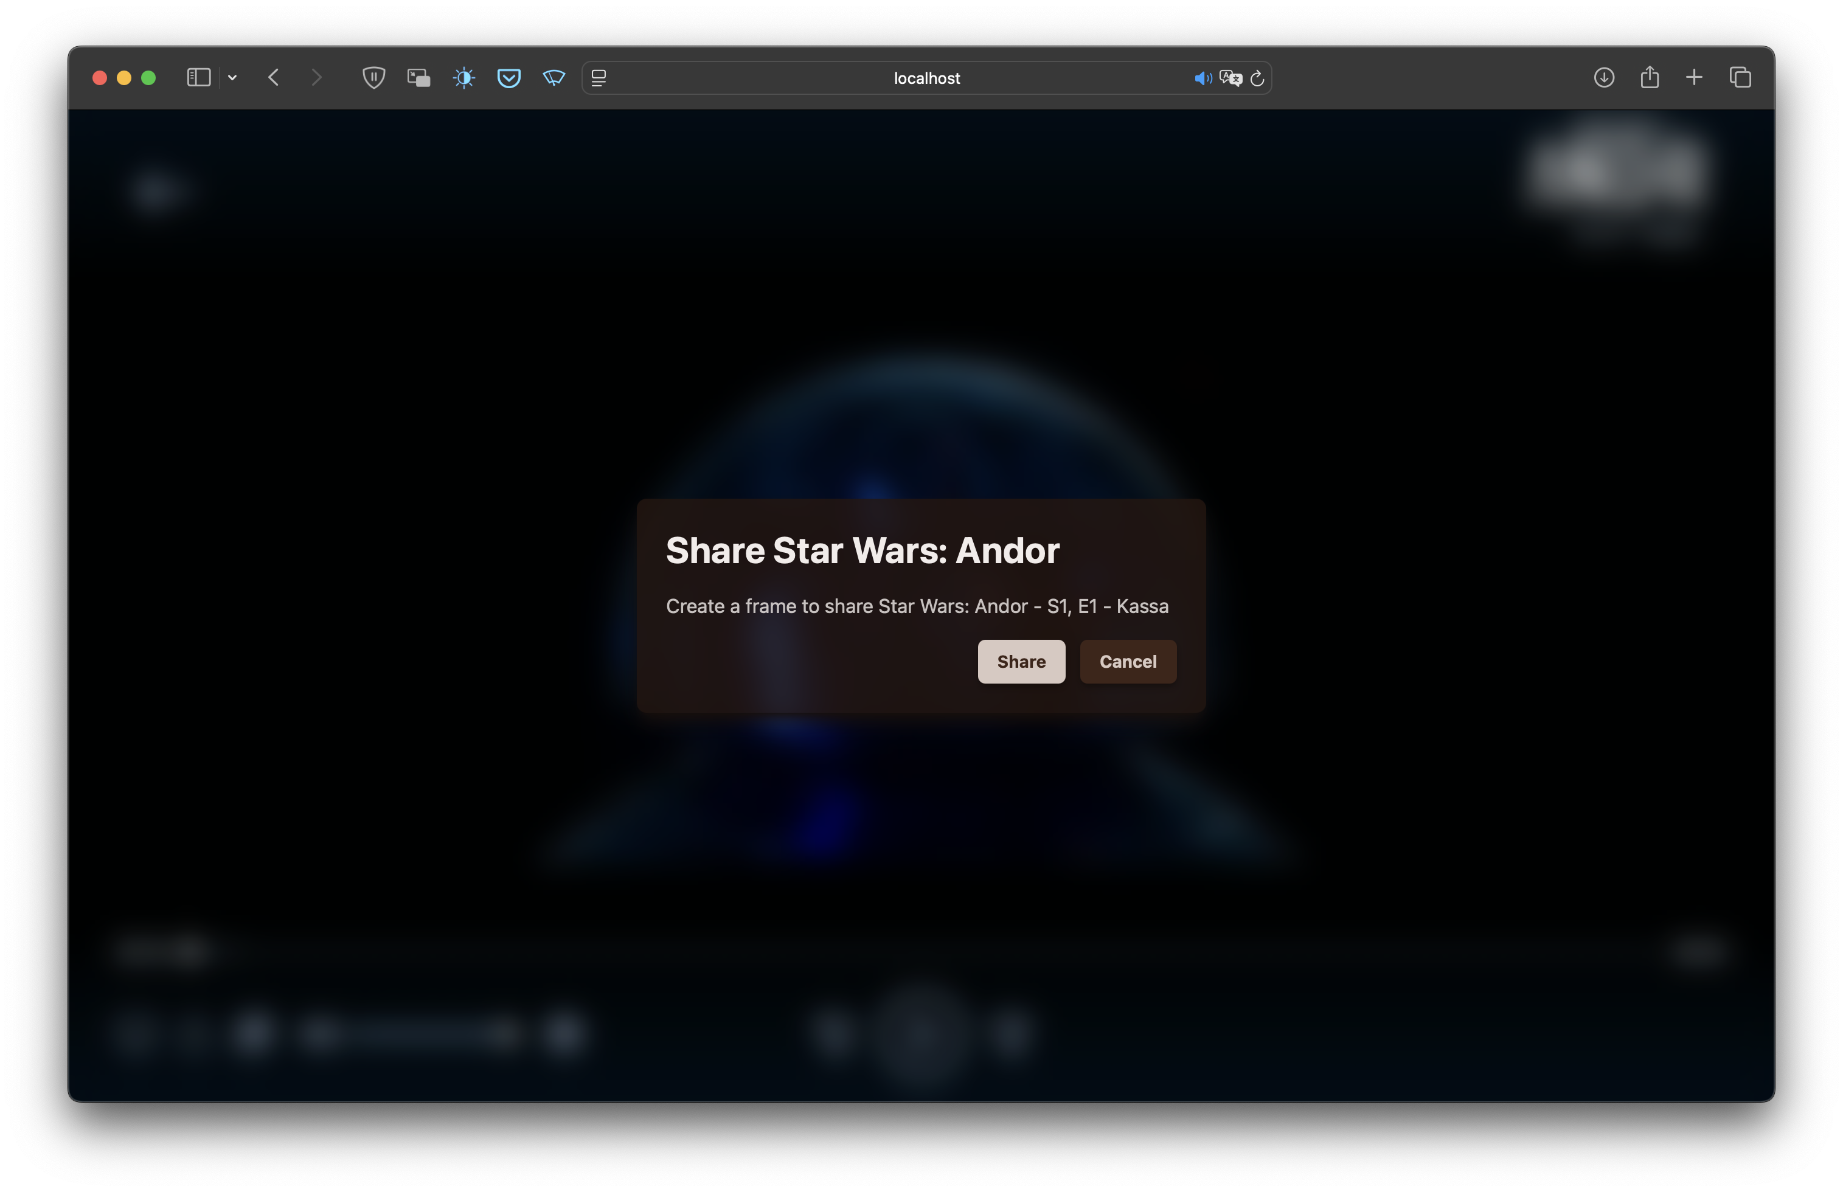Focus the localhost address field
Image resolution: width=1843 pixels, height=1192 pixels.
click(x=926, y=77)
